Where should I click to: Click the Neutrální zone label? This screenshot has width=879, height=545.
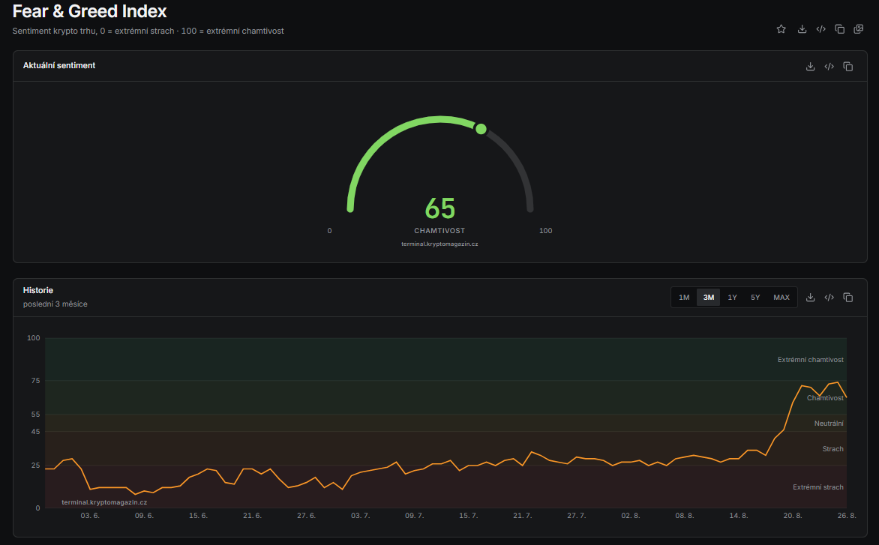829,424
